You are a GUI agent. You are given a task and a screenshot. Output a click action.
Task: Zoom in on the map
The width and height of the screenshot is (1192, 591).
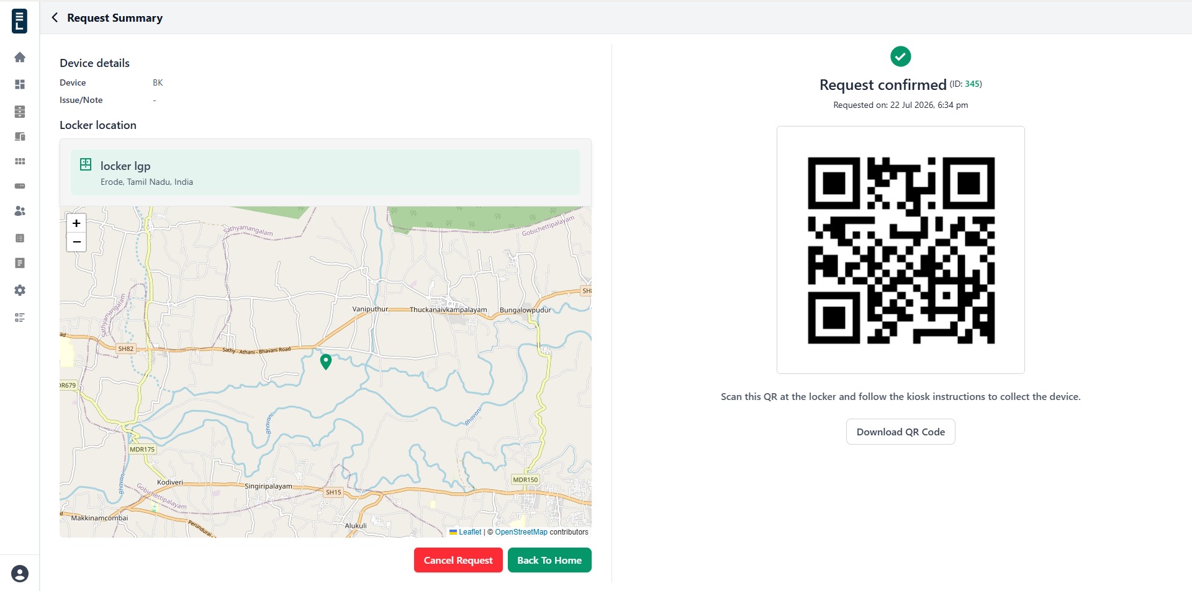[x=76, y=223]
